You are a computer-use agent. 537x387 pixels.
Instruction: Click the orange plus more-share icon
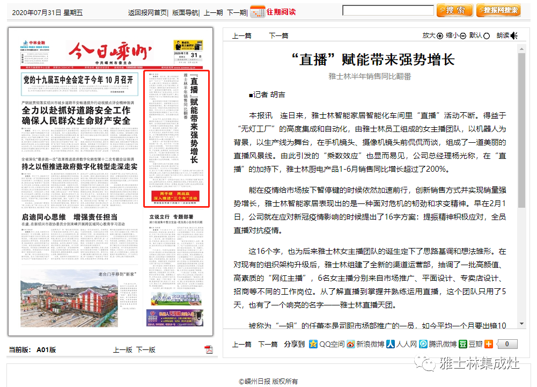pyautogui.click(x=489, y=344)
